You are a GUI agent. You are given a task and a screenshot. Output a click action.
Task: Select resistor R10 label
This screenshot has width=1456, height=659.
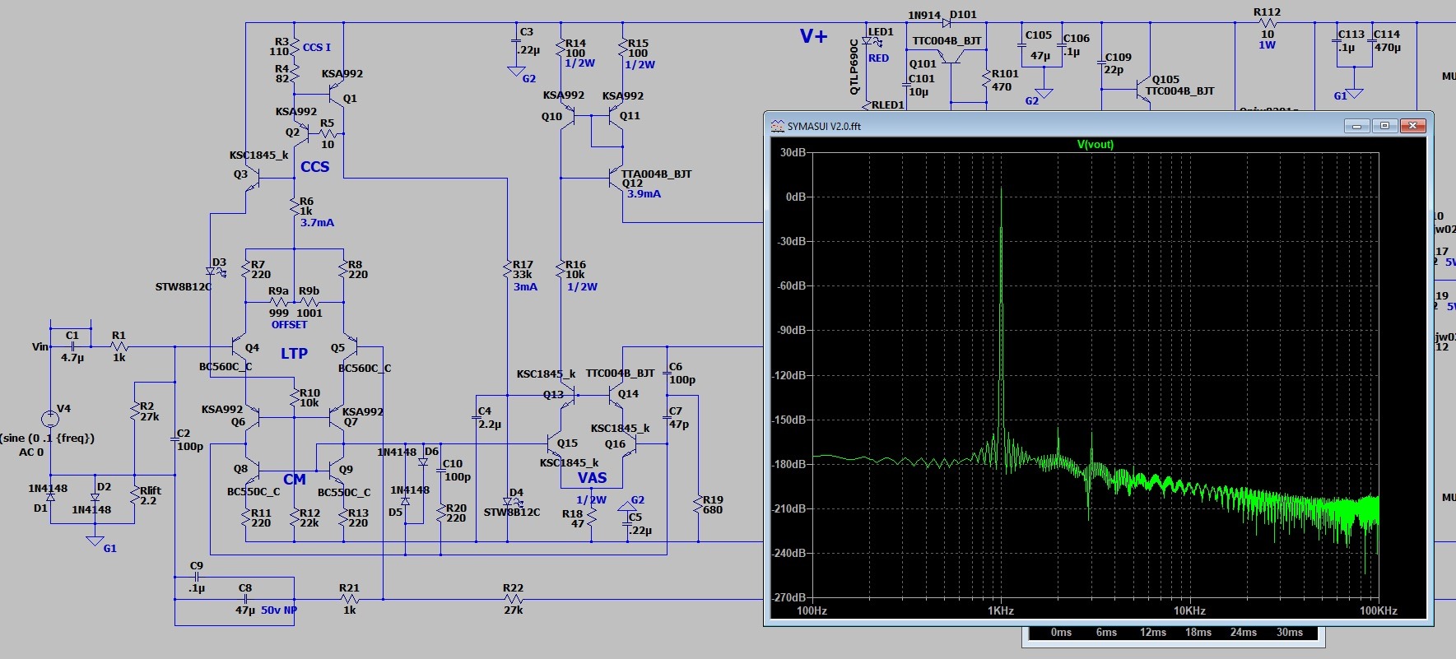(309, 392)
